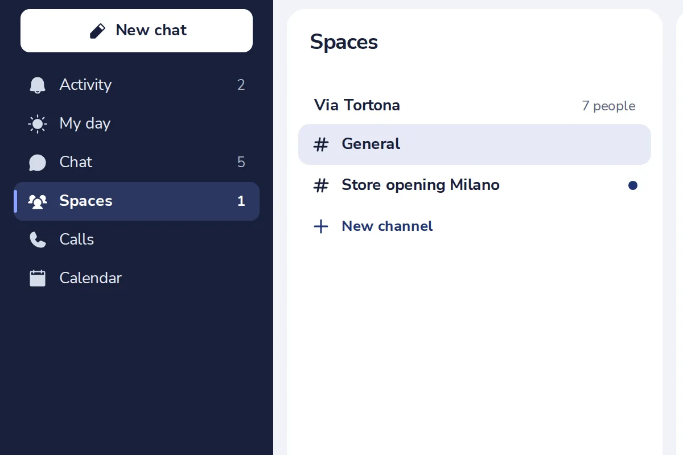Click the Spaces panel heading
Image resolution: width=683 pixels, height=455 pixels.
coord(344,42)
